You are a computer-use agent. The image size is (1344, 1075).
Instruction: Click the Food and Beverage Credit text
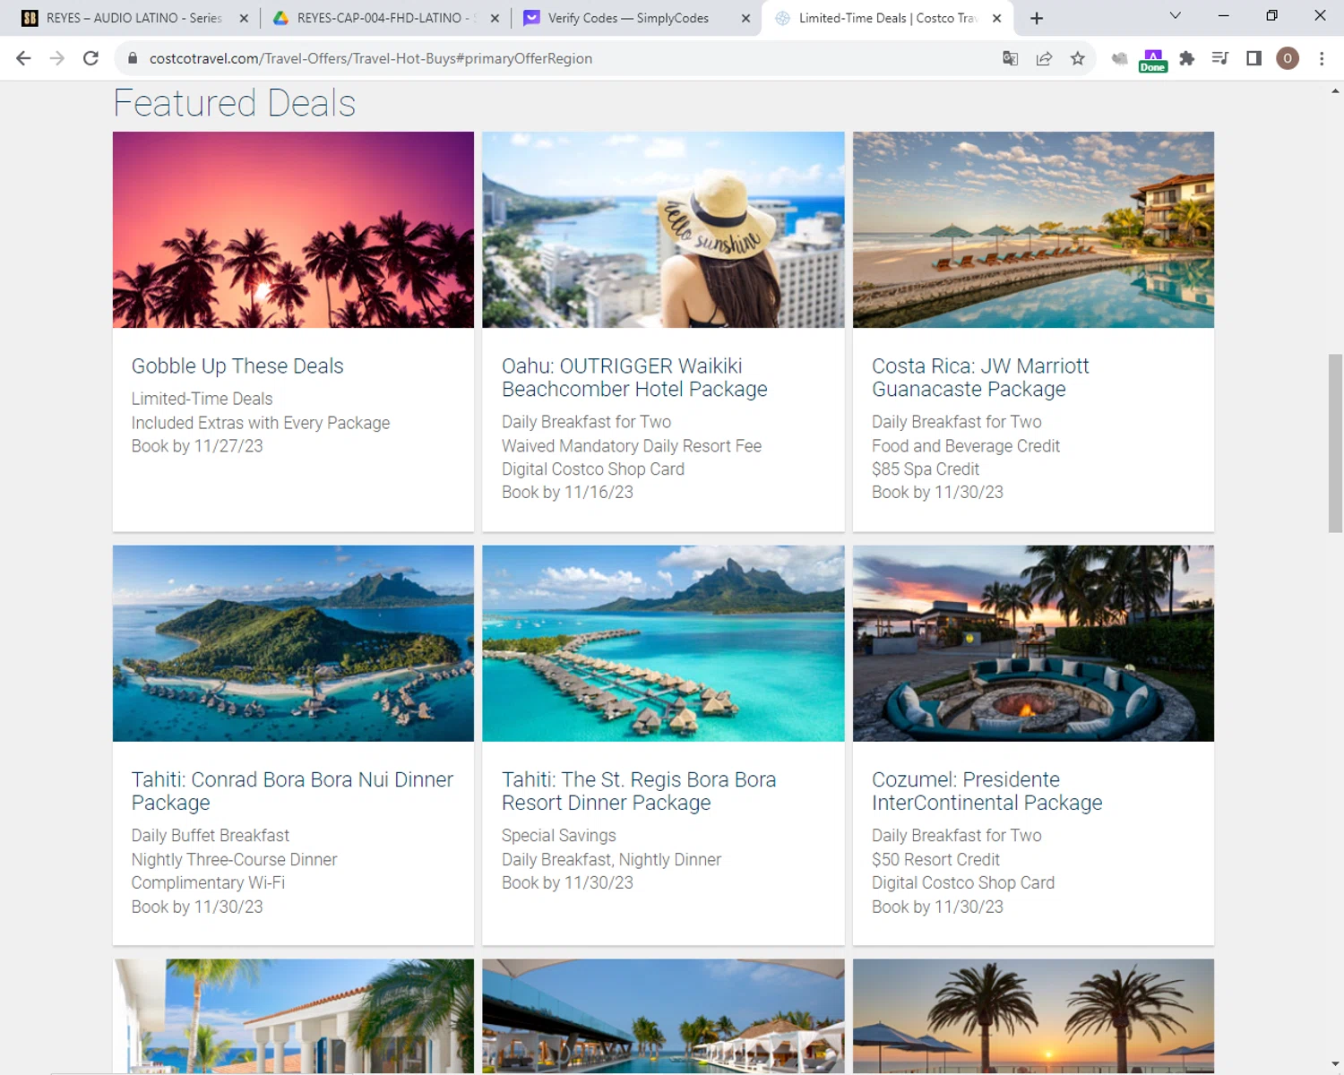pos(966,446)
